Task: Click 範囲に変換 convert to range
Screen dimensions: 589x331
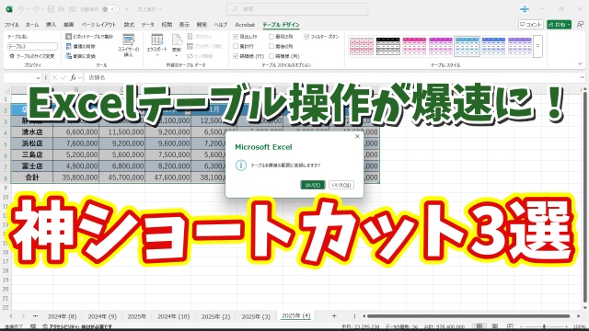Action: [81, 56]
